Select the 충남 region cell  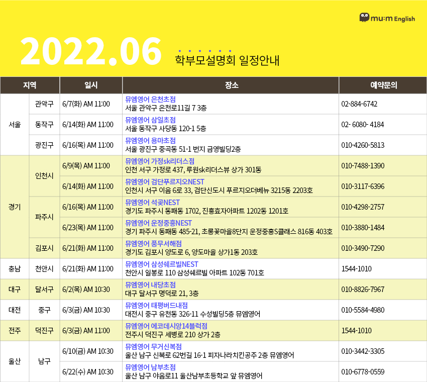15,269
